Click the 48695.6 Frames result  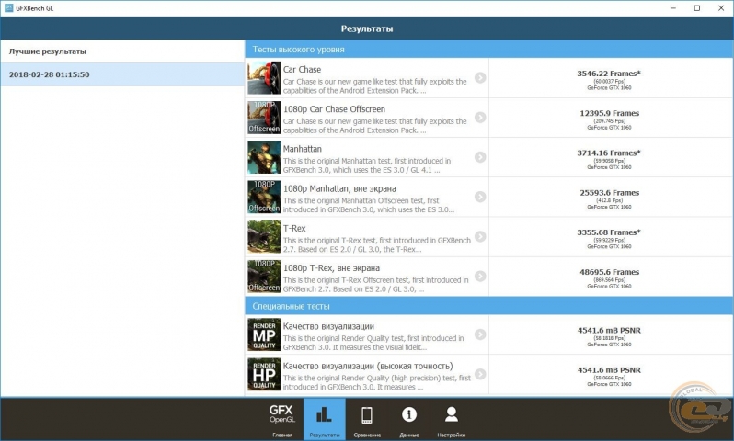pos(609,272)
